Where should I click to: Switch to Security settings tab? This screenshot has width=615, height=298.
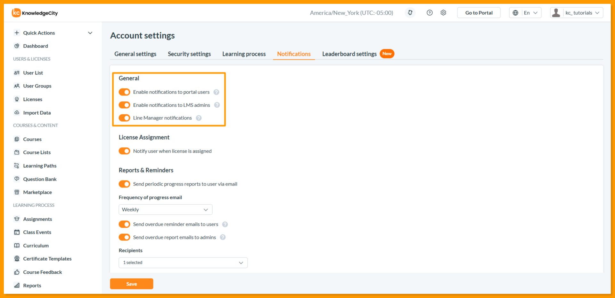click(x=189, y=54)
